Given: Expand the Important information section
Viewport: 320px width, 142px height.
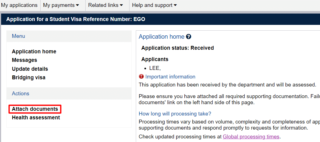Looking at the screenshot, I should coord(170,77).
